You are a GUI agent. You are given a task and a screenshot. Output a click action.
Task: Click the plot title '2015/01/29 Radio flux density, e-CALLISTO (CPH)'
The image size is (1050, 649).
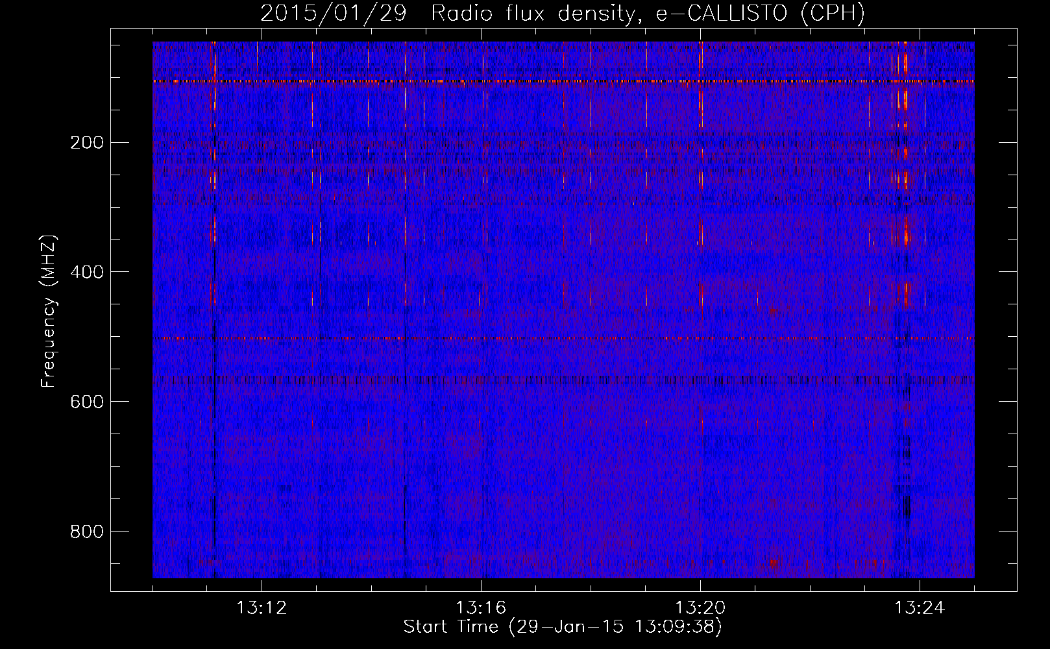(x=563, y=13)
